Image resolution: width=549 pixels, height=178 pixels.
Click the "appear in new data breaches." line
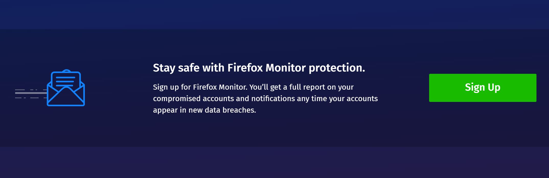click(204, 110)
